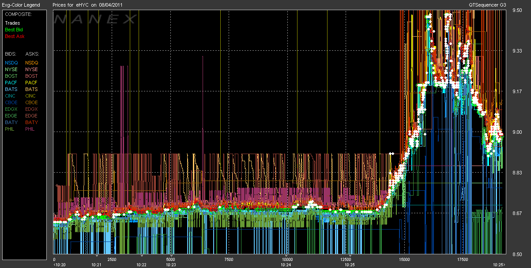Click the 9.33 price axis label
This screenshot has width=531, height=268.
[x=517, y=51]
